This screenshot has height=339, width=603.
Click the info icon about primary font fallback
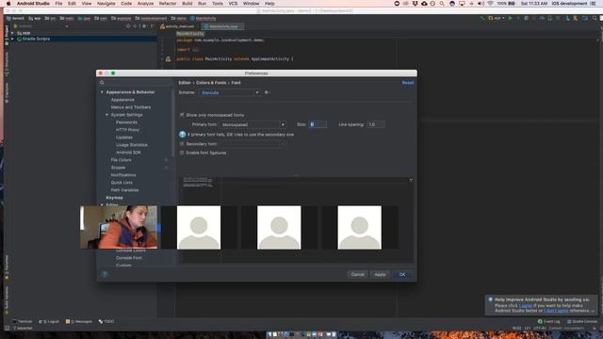click(x=182, y=135)
